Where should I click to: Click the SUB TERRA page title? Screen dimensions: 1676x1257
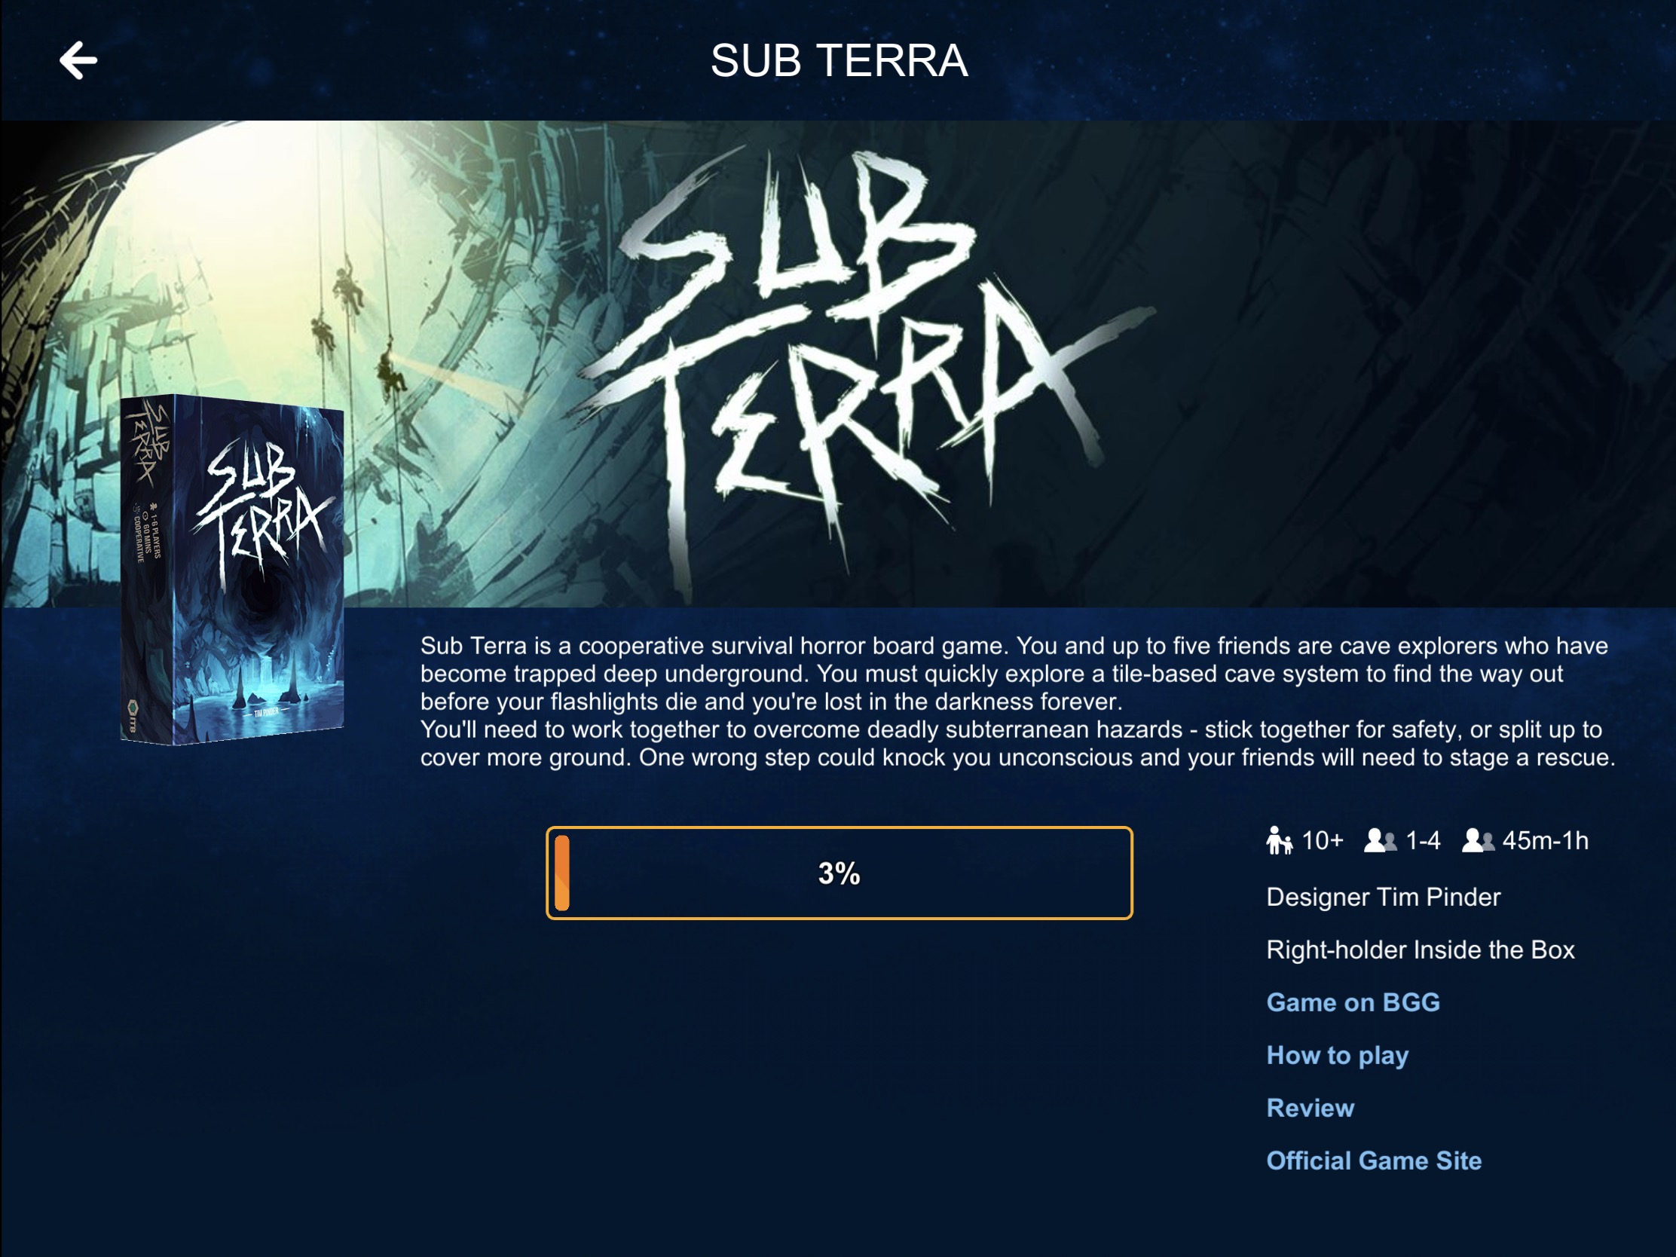tap(839, 60)
